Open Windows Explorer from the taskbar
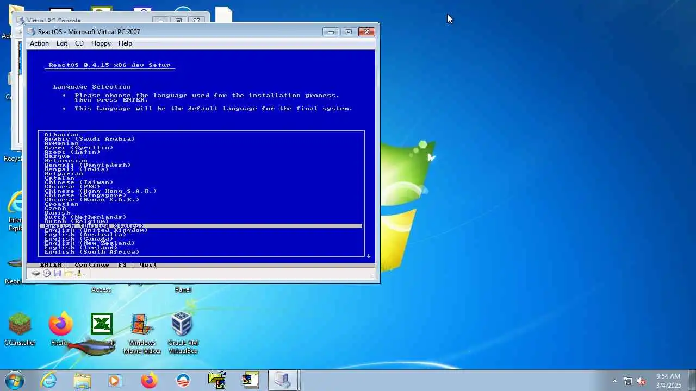Viewport: 696px width, 391px height. click(x=82, y=380)
